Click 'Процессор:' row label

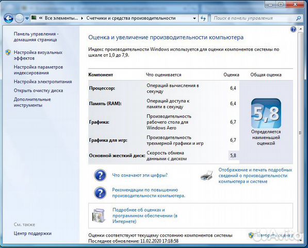(102, 88)
